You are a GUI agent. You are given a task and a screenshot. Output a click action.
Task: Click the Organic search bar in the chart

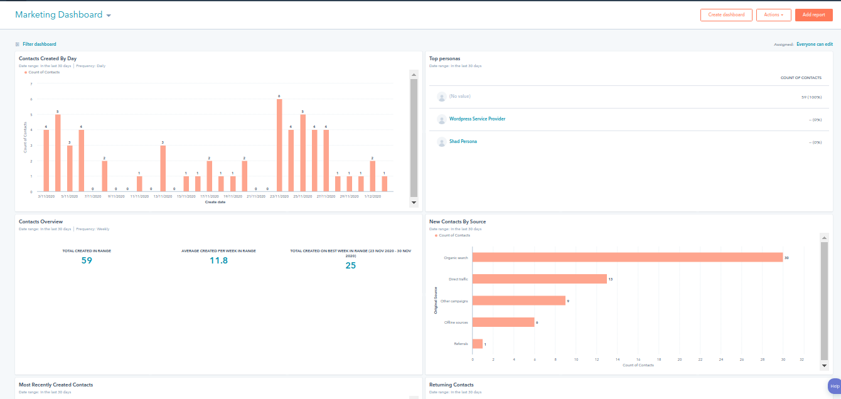coord(628,257)
